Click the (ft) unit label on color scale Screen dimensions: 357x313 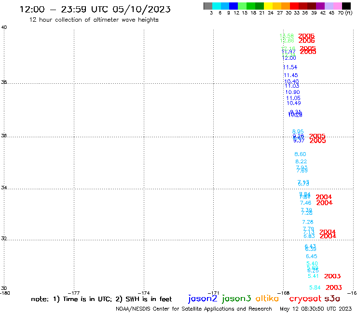click(348, 13)
